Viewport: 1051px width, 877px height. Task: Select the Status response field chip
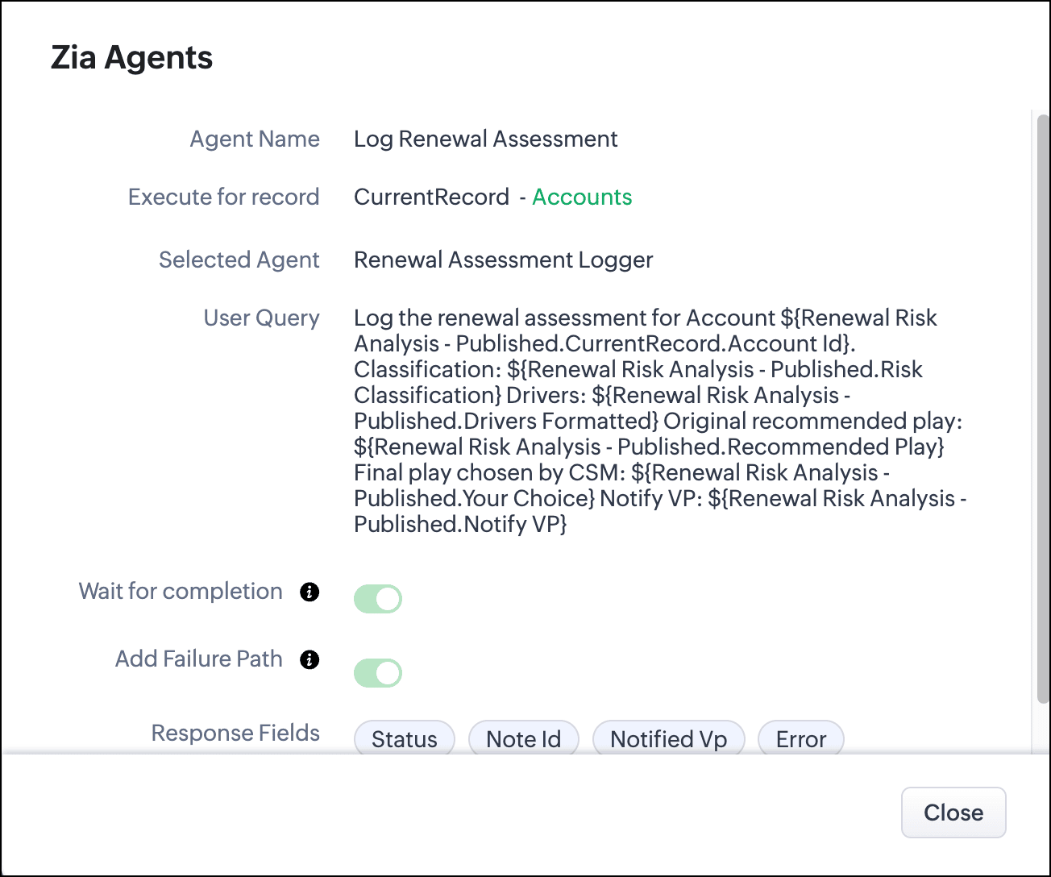(x=405, y=738)
